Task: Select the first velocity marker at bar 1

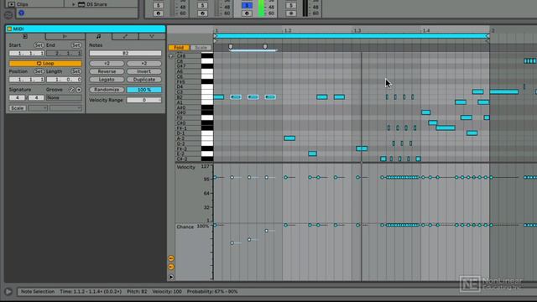Action: point(215,177)
